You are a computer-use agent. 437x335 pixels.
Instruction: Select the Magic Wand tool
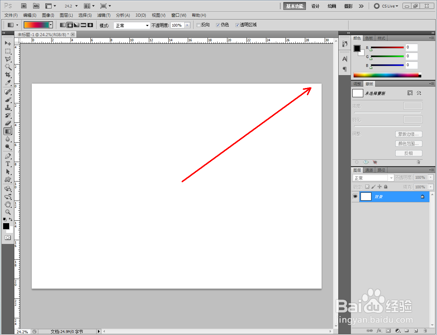click(8, 67)
